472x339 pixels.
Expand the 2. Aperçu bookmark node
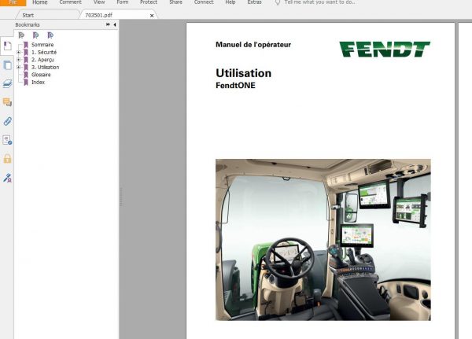[19, 60]
